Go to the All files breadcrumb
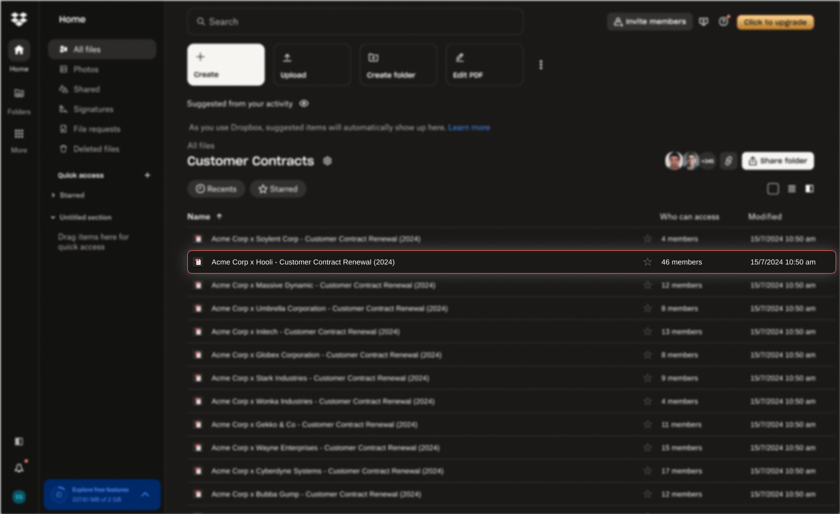 [201, 145]
